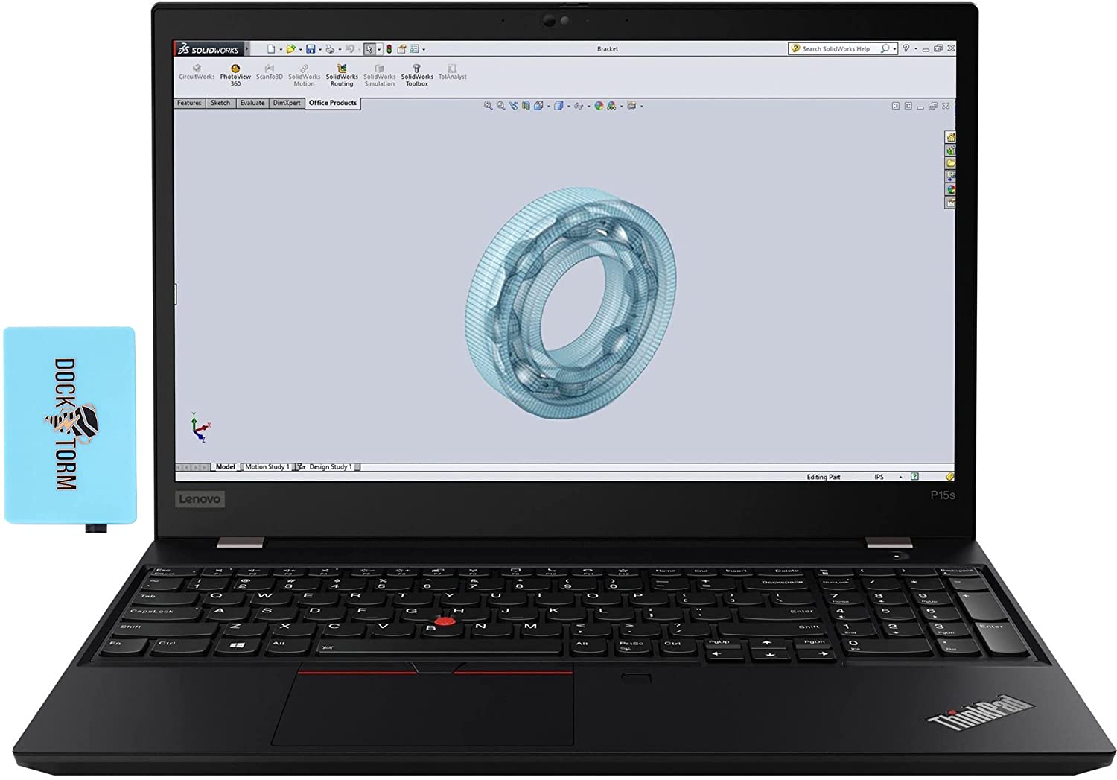The width and height of the screenshot is (1117, 780).
Task: Click the tag icon at status bar end
Action: click(949, 477)
